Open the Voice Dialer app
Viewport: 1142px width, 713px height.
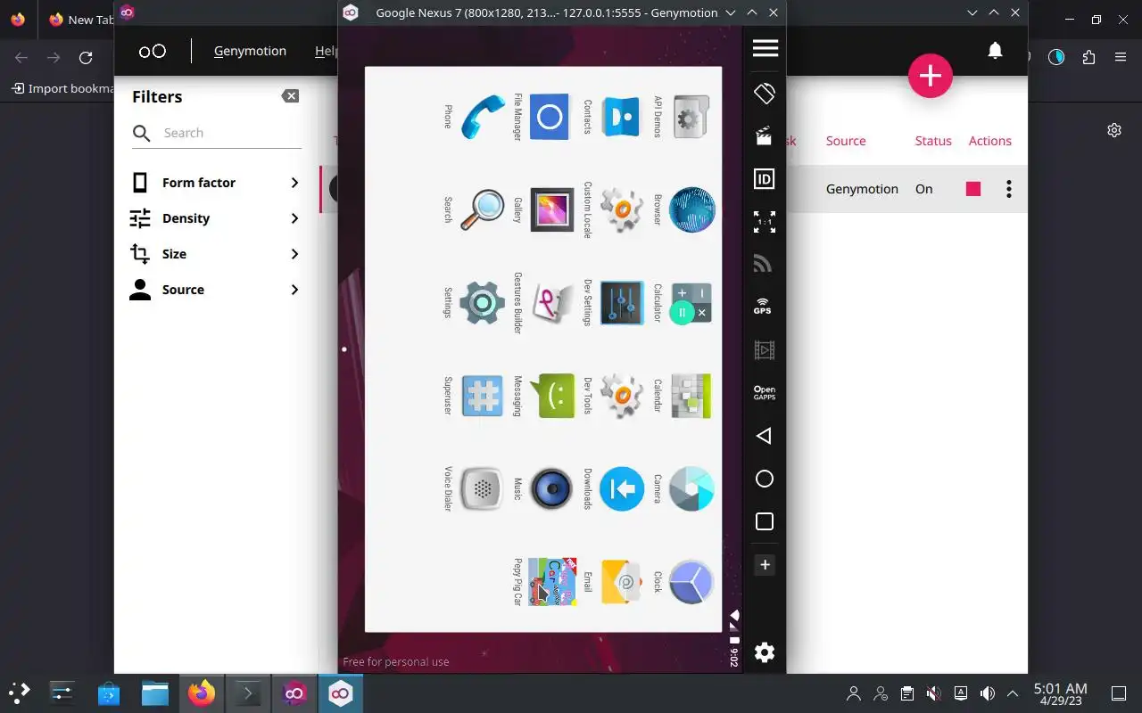483,488
